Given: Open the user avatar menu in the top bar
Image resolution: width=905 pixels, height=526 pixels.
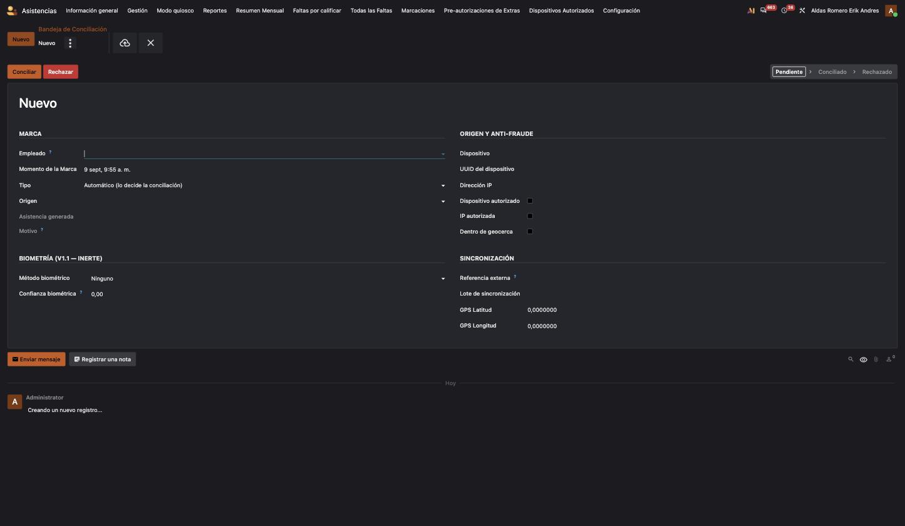Looking at the screenshot, I should point(891,11).
